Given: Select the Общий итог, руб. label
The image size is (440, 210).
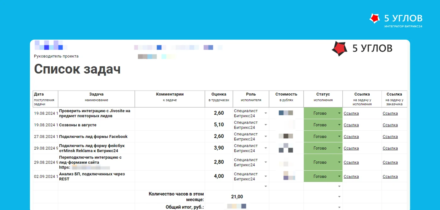Looking at the screenshot, I should tap(185, 207).
